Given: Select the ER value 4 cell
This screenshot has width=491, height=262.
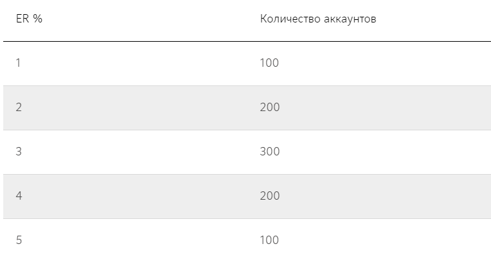Looking at the screenshot, I should pyautogui.click(x=19, y=196).
